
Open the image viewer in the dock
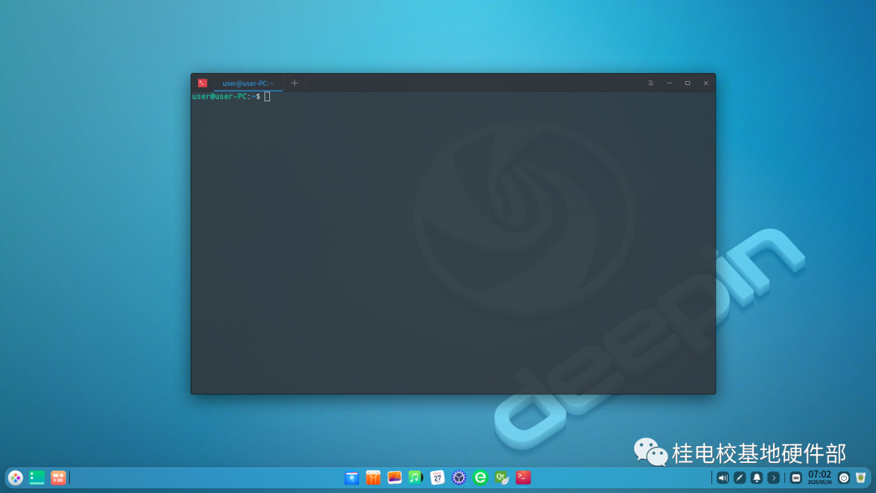(x=394, y=478)
